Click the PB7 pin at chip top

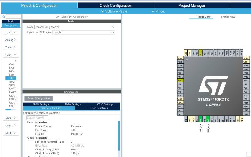205,53
